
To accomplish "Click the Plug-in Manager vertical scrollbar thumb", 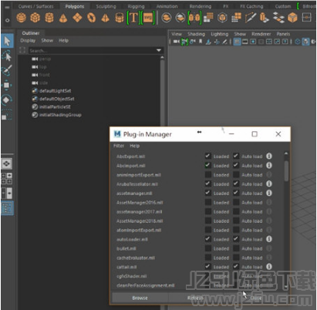I will click(x=286, y=171).
